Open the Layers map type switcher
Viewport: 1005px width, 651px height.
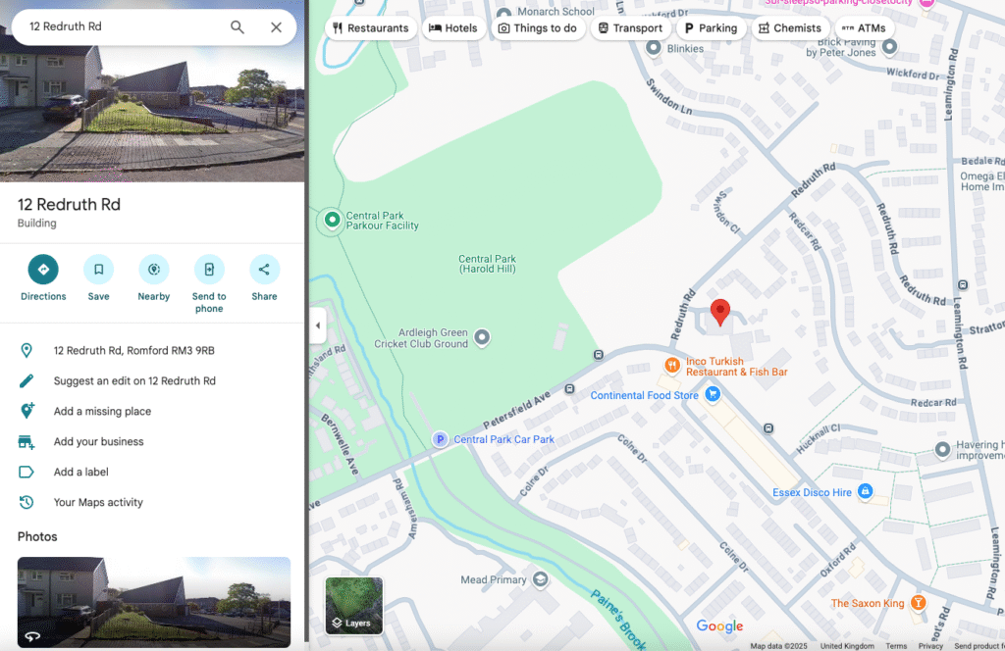tap(353, 606)
